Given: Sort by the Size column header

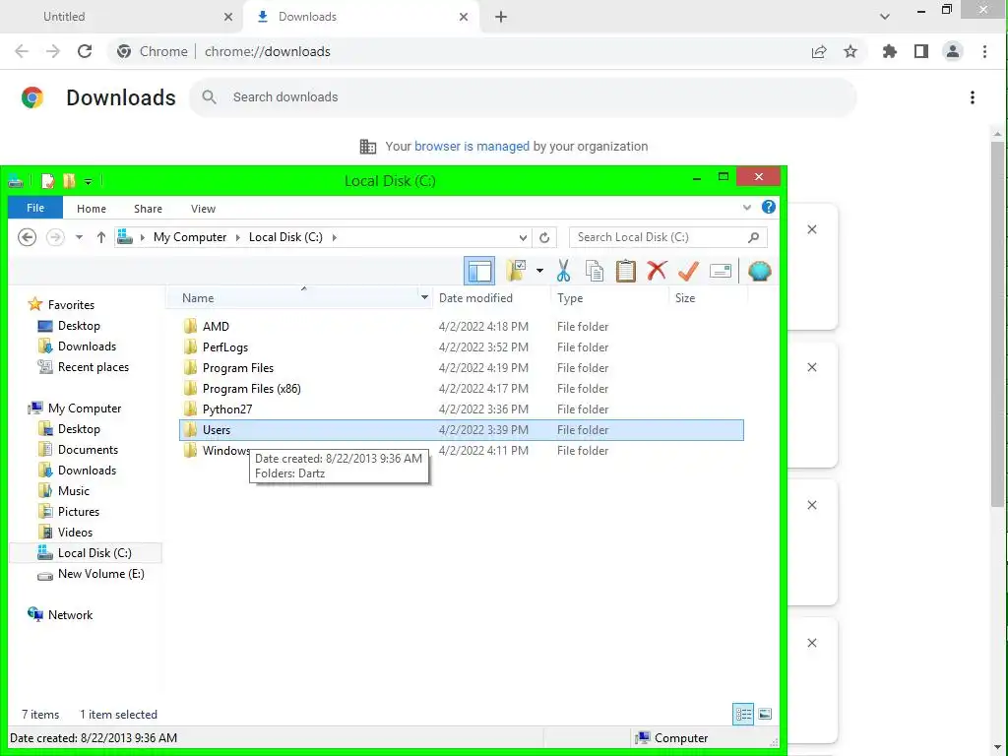Looking at the screenshot, I should click(x=708, y=297).
